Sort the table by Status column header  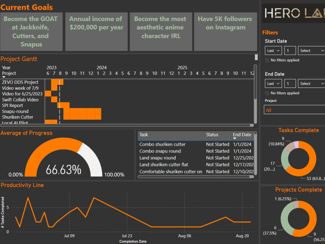click(x=212, y=135)
